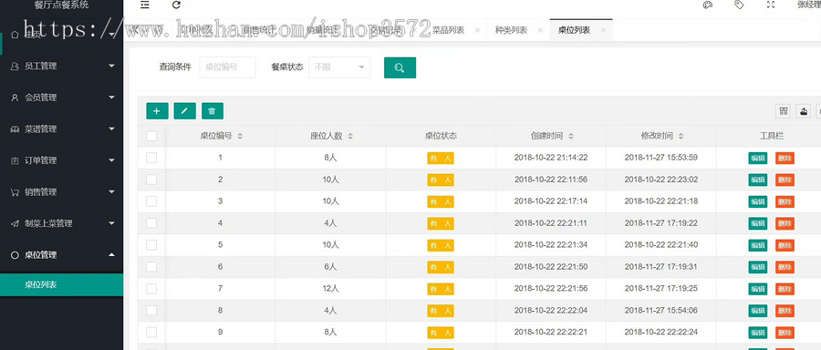Enter fullscreen with the expand icon
This screenshot has height=350, width=821.
click(x=770, y=5)
